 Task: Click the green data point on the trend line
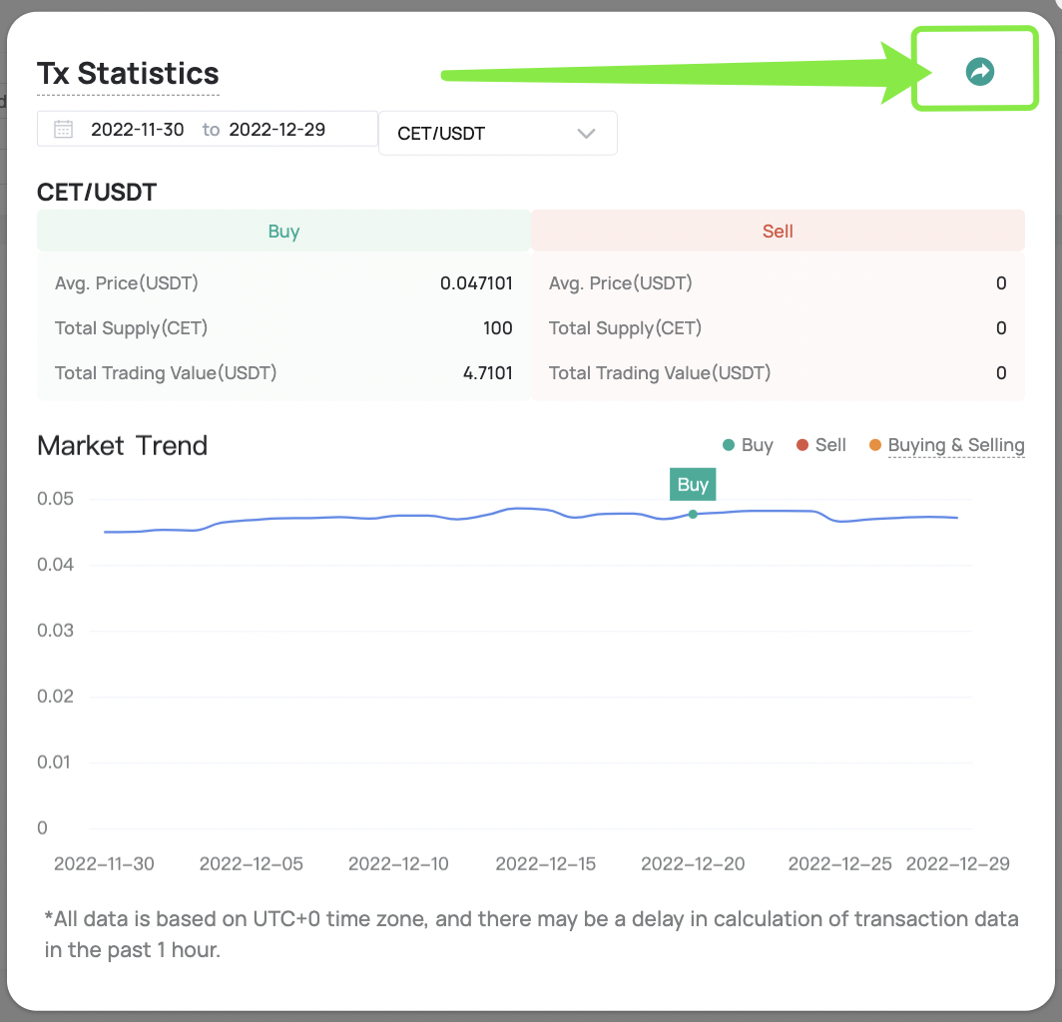click(693, 516)
